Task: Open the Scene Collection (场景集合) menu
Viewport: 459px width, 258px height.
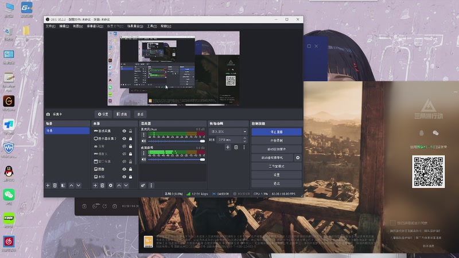Action: pyautogui.click(x=135, y=26)
